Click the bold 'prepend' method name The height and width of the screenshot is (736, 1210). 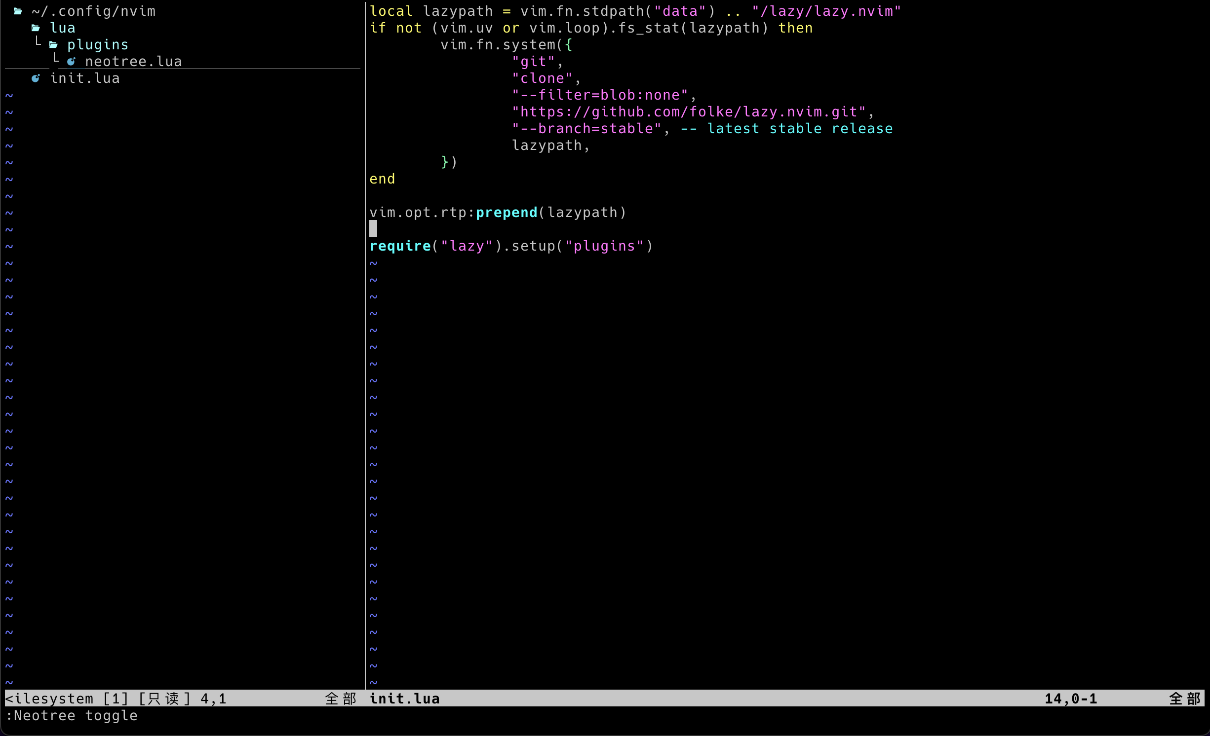(507, 213)
